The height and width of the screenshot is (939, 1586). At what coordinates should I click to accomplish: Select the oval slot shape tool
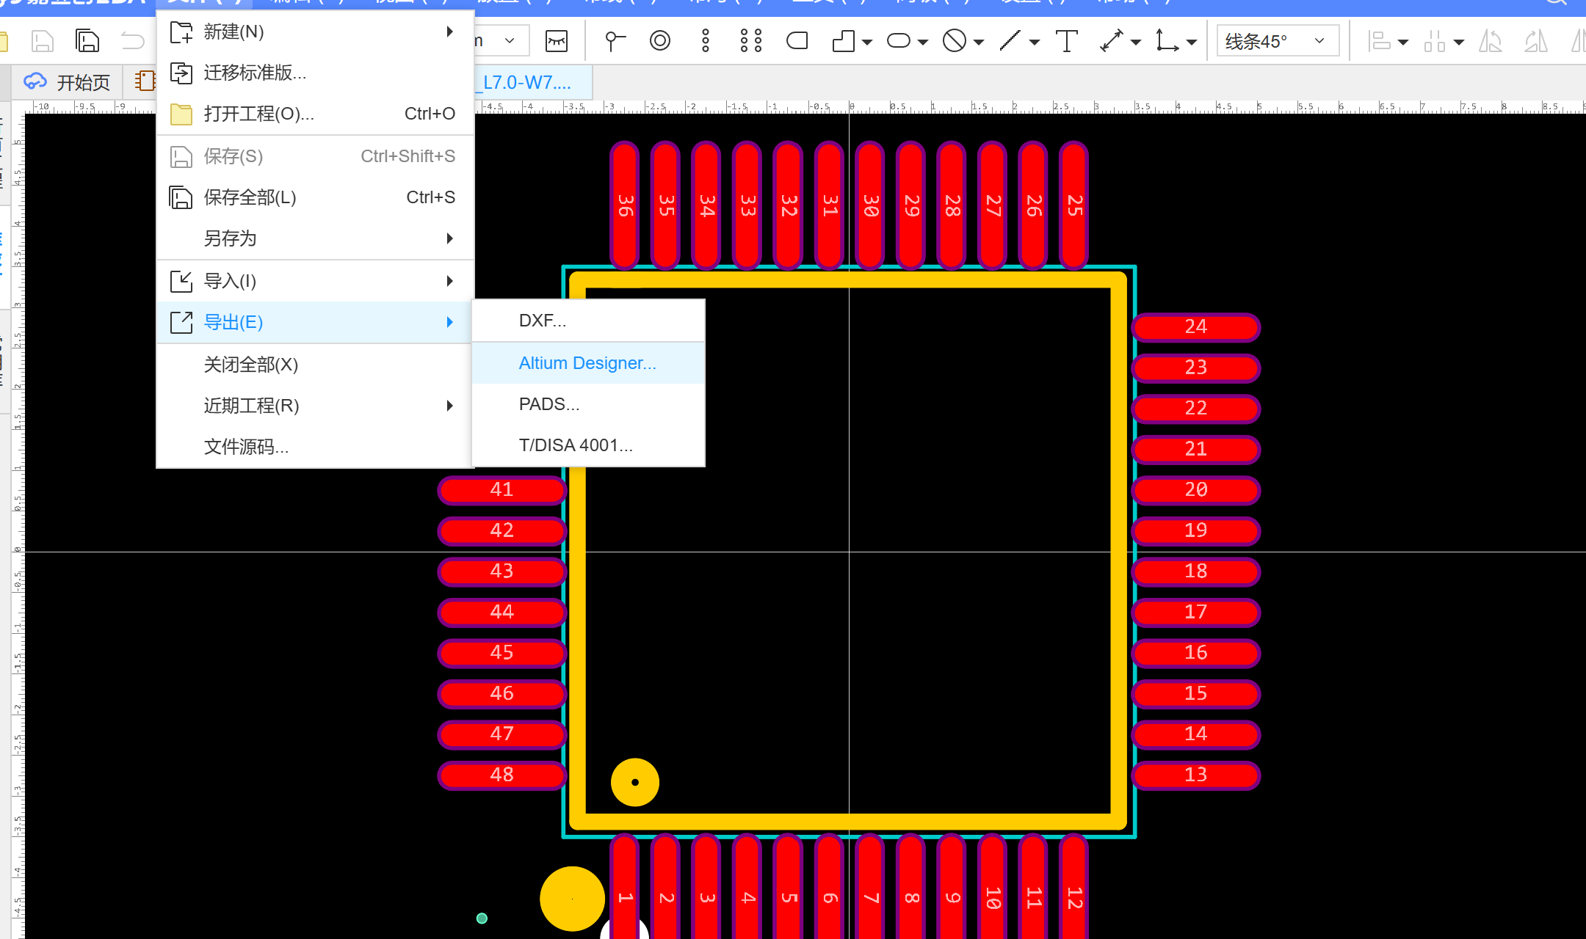coord(899,41)
